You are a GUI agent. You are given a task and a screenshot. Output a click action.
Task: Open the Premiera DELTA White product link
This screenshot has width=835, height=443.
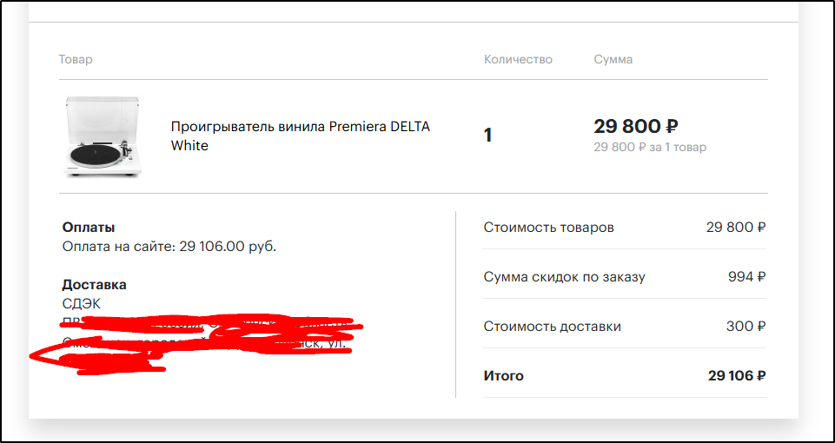300,136
